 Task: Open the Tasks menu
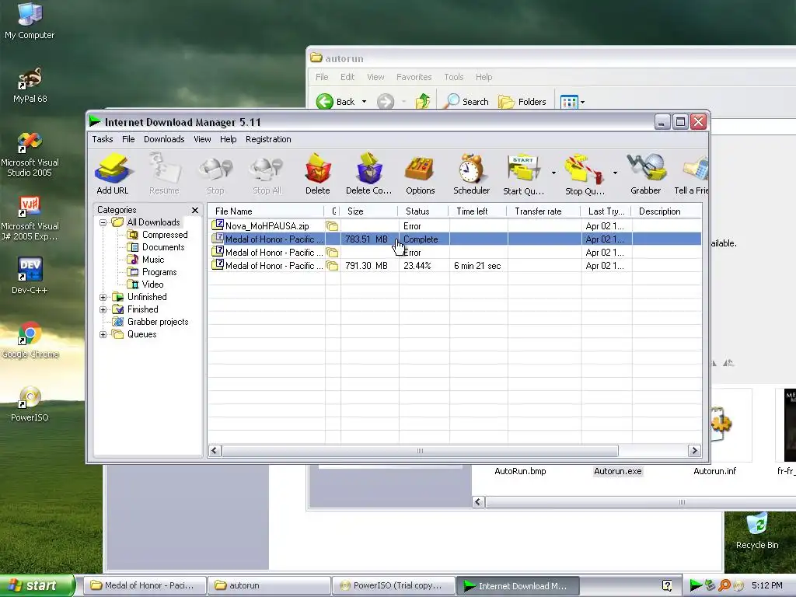102,139
